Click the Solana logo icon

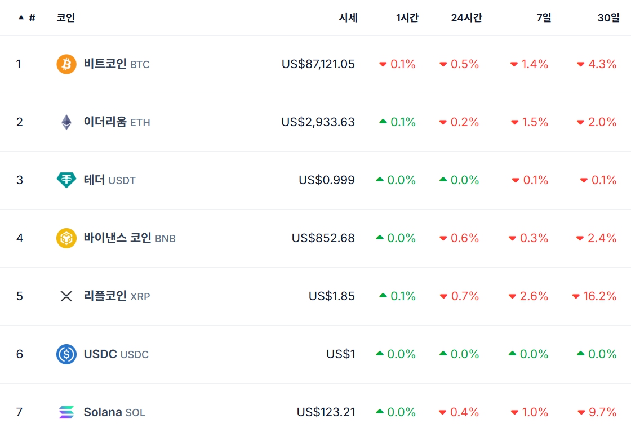[66, 412]
